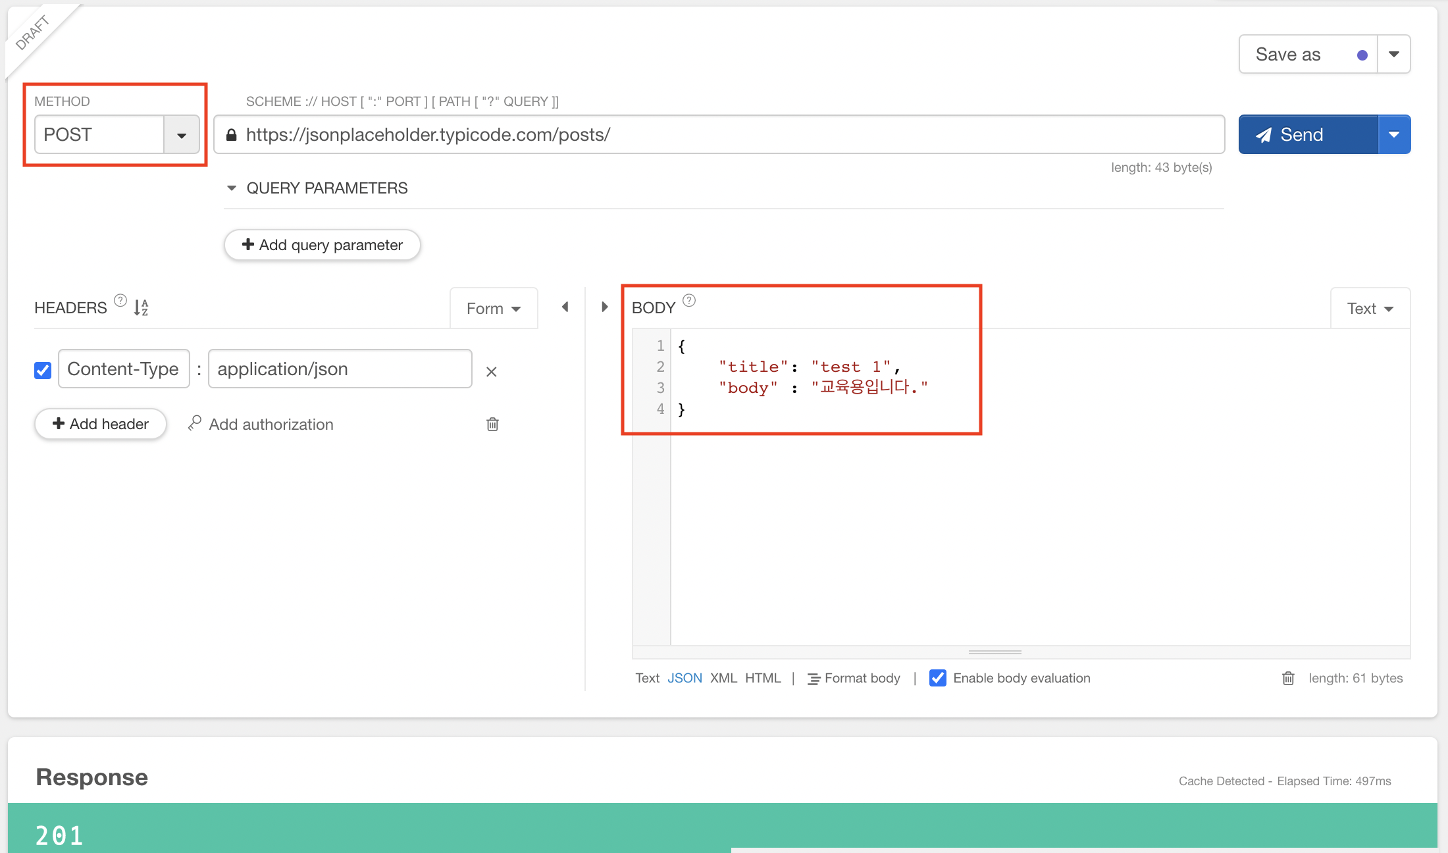
Task: Remove the Content-Type header row
Action: pos(491,372)
